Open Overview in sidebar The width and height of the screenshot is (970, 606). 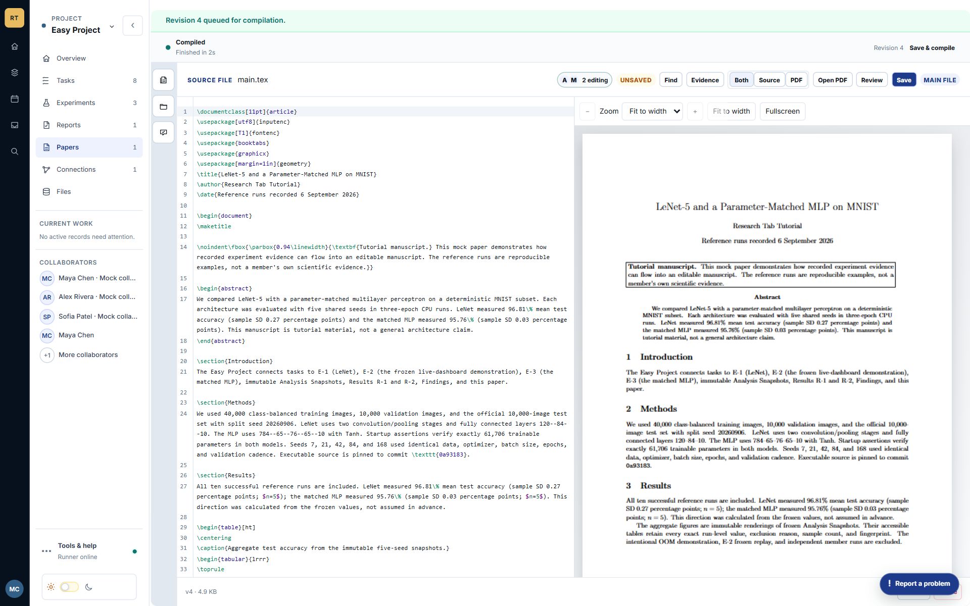(x=89, y=59)
